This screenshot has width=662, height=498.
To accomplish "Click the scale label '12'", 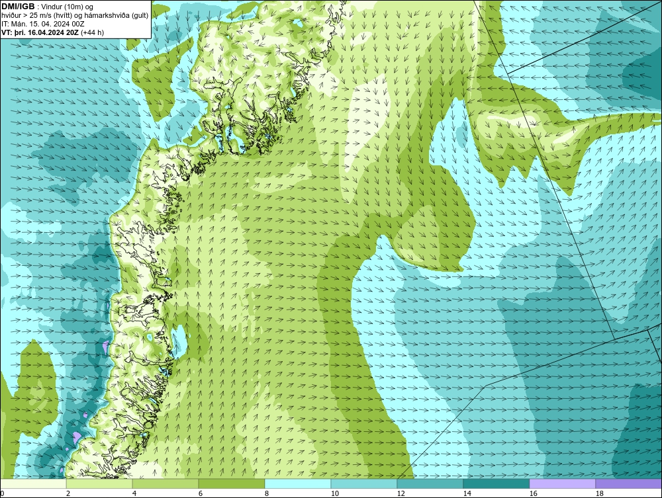I will (401, 493).
